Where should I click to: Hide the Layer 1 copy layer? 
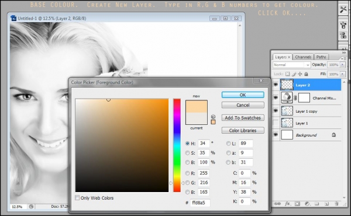(276, 111)
